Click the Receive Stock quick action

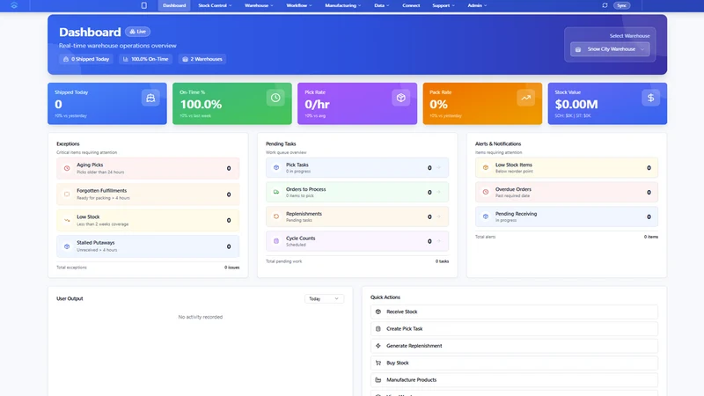tap(514, 312)
